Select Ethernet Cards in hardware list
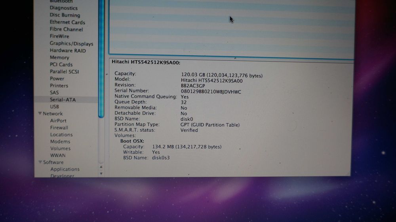The image size is (396, 222). click(67, 22)
